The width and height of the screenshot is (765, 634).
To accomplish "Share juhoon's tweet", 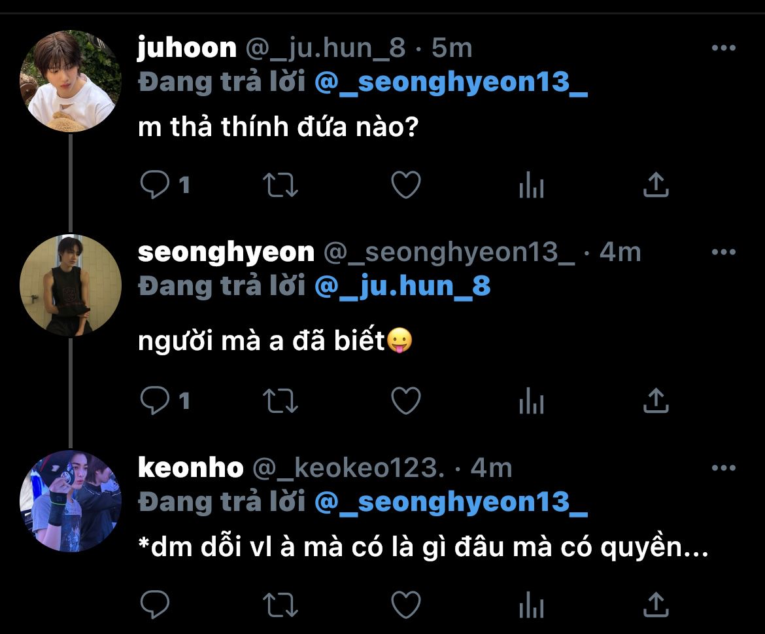I will pos(656,185).
